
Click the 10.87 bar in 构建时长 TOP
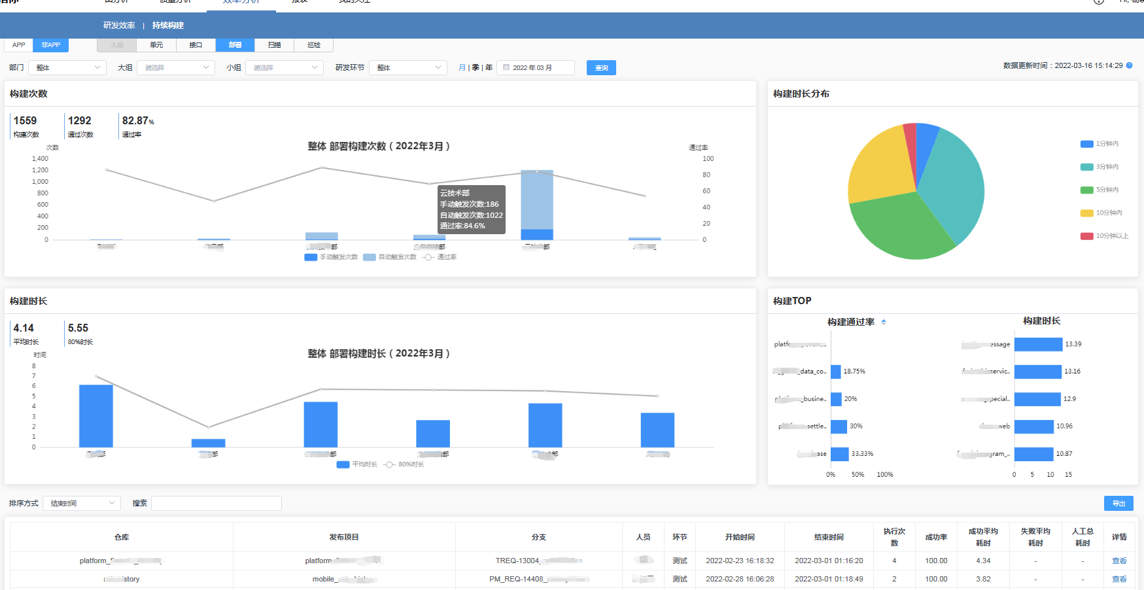tap(1034, 454)
